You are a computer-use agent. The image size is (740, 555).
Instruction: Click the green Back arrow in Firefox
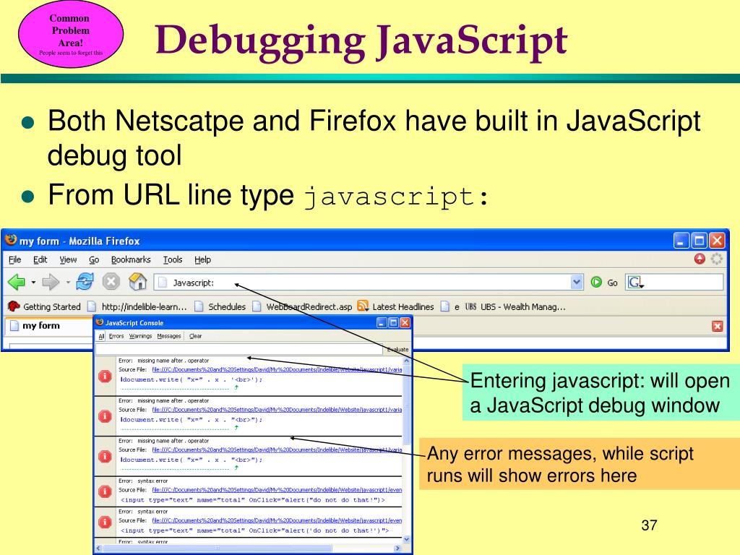click(x=17, y=283)
